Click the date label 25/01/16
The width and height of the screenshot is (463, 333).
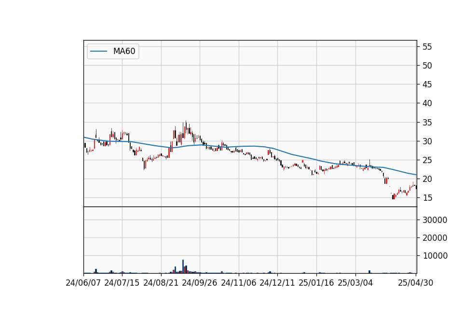pyautogui.click(x=316, y=283)
